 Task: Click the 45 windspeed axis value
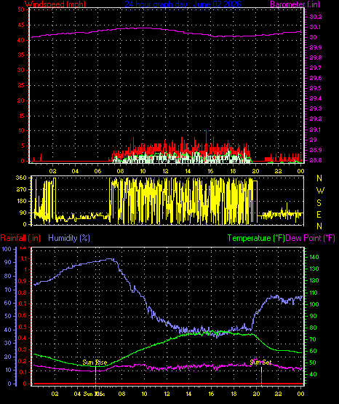pos(21,25)
